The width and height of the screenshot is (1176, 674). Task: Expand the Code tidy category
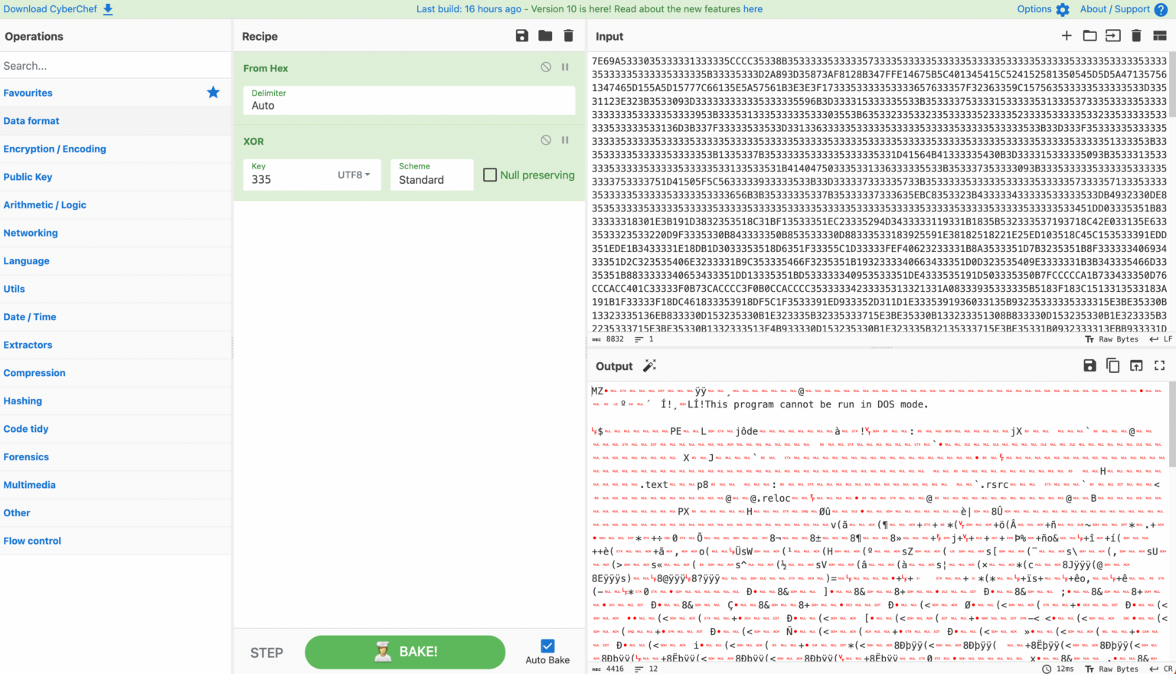116,429
